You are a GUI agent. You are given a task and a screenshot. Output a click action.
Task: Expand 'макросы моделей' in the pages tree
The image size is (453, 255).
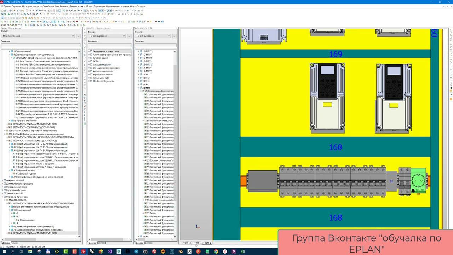(x=2, y=180)
